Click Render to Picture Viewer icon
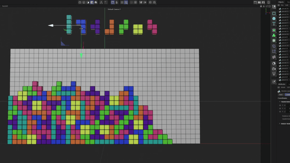 tap(259, 2)
